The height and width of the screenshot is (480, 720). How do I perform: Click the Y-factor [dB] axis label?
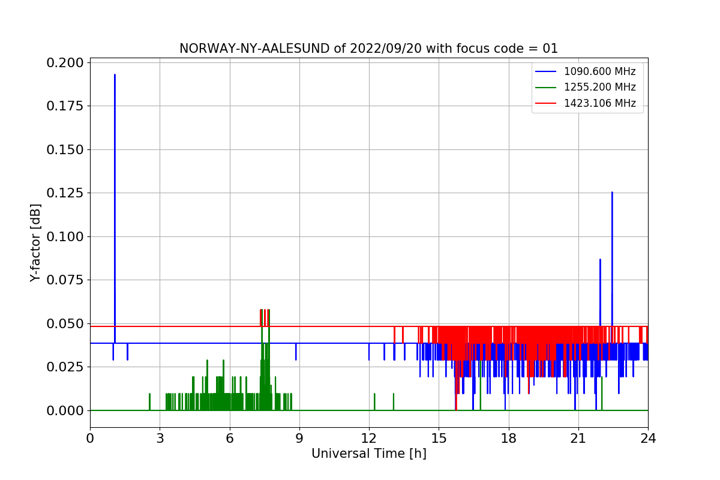click(36, 243)
